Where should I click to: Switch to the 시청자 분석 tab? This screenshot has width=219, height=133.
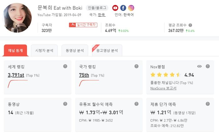tap(44, 51)
